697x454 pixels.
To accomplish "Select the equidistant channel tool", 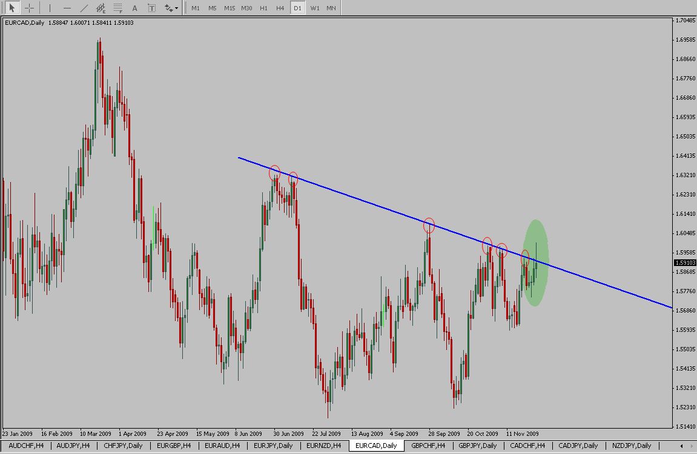I will coord(101,8).
